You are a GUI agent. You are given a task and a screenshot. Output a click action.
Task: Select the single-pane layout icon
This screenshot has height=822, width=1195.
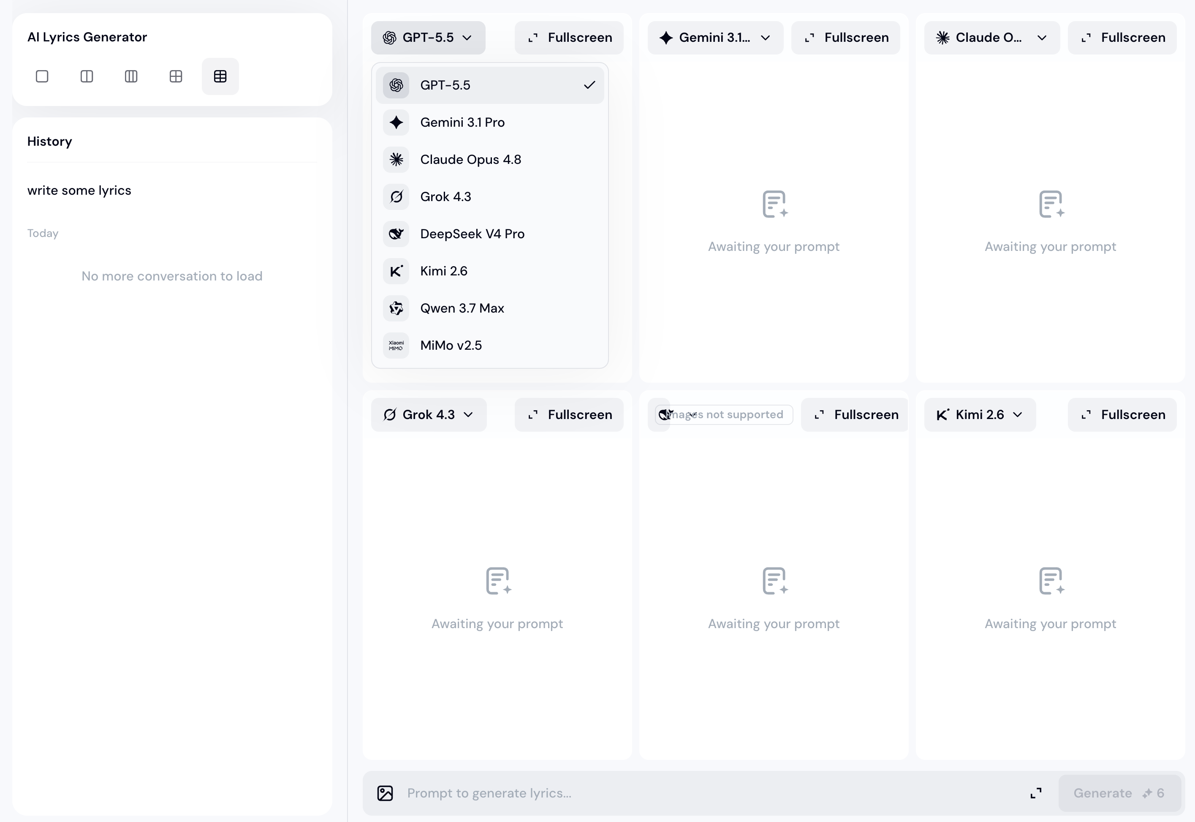(42, 76)
